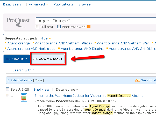Screen dimensions: 156x115
Task: Check the Peer reviewed checkbox
Action: tap(59, 27)
